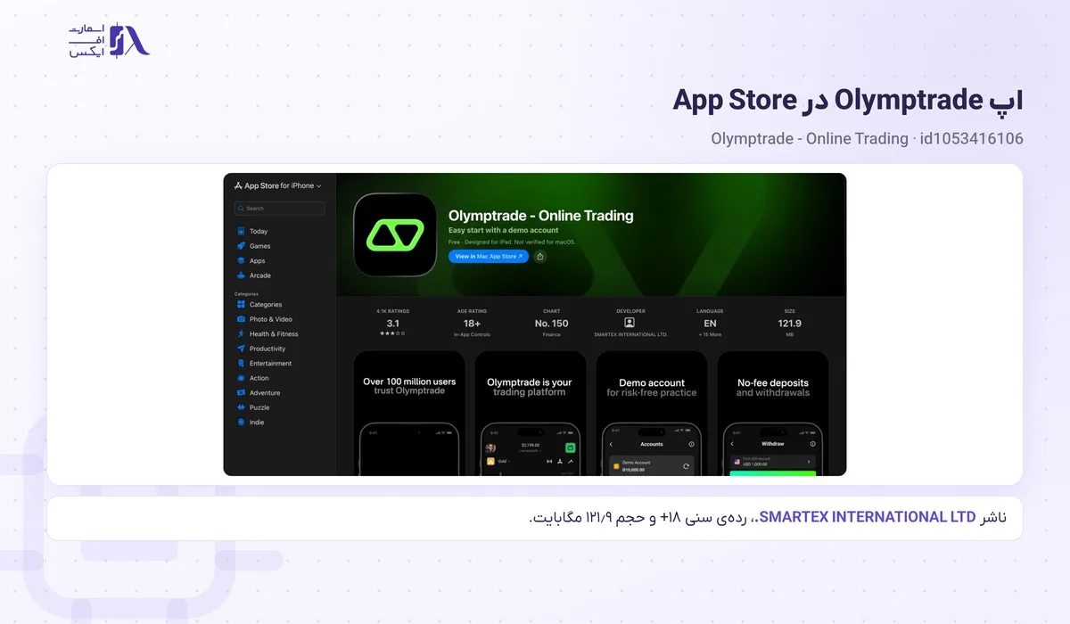This screenshot has width=1070, height=624.
Task: Click the Entertainment icon in the sidebar
Action: 241,364
